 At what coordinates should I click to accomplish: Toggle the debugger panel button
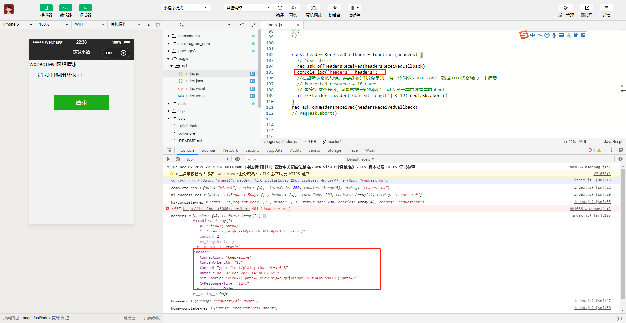[x=85, y=8]
